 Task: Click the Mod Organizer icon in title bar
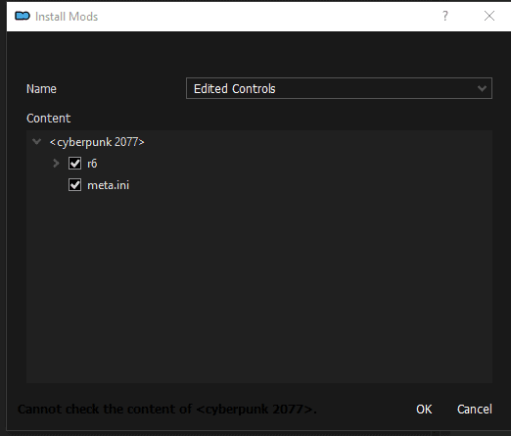(x=23, y=16)
